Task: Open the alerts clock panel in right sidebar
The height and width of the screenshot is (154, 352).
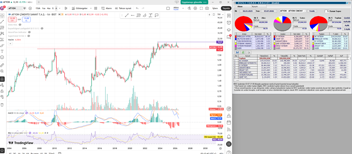Action: (229, 22)
